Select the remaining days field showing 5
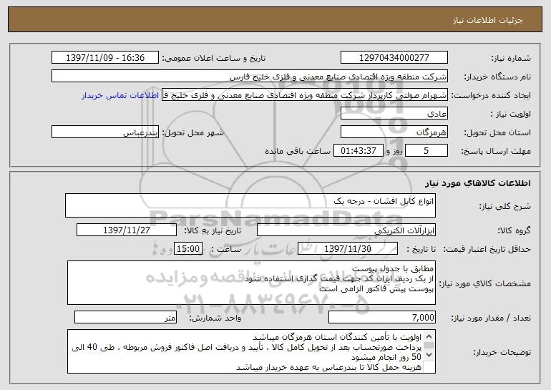This screenshot has width=551, height=390. coord(426,151)
